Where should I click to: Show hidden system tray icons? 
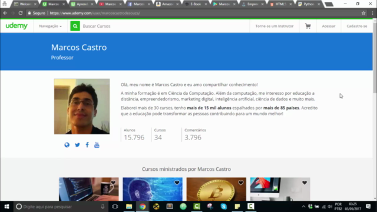pyautogui.click(x=303, y=207)
